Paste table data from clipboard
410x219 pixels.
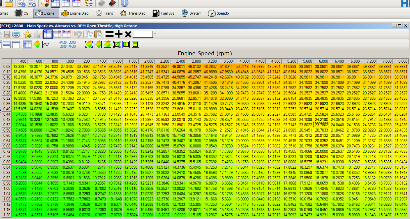click(x=99, y=34)
